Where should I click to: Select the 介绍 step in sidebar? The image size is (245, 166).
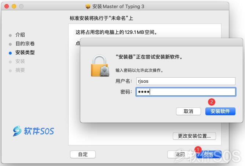click(20, 35)
